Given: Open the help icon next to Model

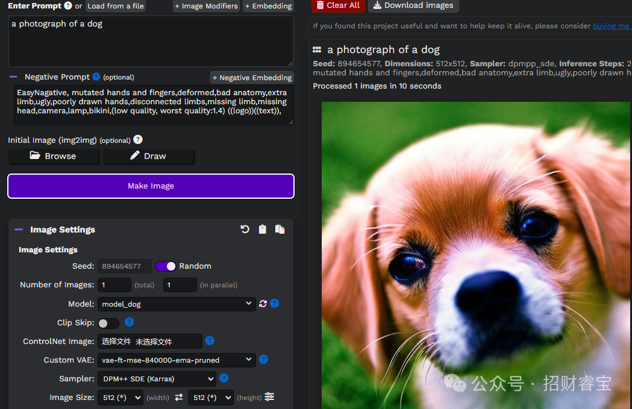Looking at the screenshot, I should [275, 303].
